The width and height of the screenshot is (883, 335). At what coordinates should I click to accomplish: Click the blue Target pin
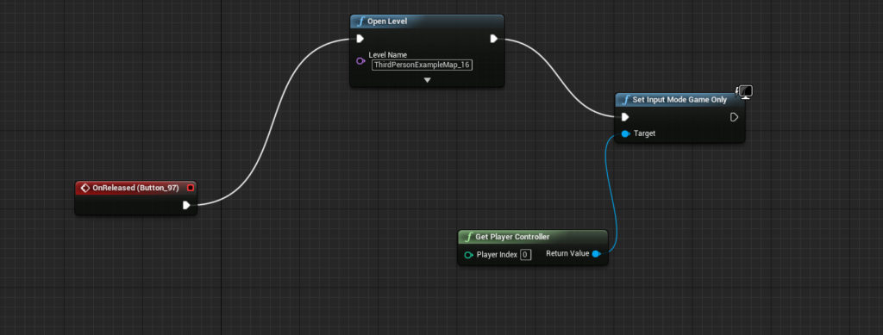pyautogui.click(x=625, y=133)
